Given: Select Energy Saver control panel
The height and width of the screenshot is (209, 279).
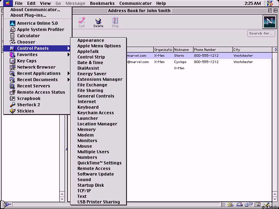Looking at the screenshot, I should (92, 74).
